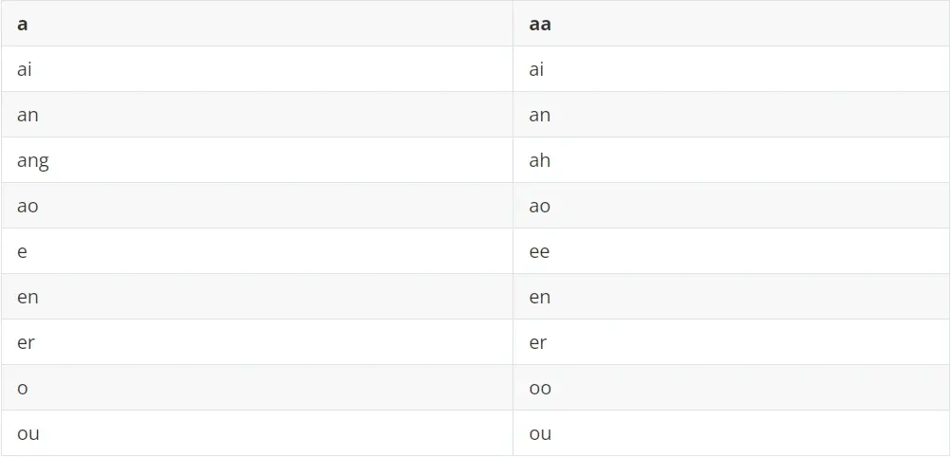Select the single 'o' cell
The image size is (951, 457).
tap(256, 387)
